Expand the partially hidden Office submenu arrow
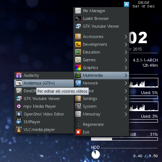This screenshot has width=162, height=162. [126, 91]
